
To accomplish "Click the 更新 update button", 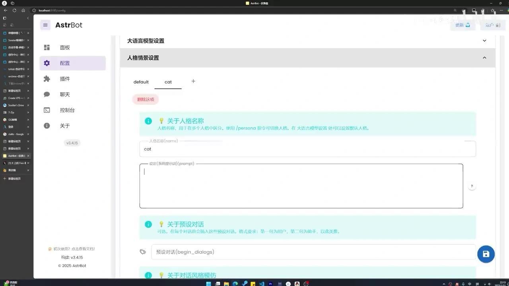I will [x=463, y=25].
